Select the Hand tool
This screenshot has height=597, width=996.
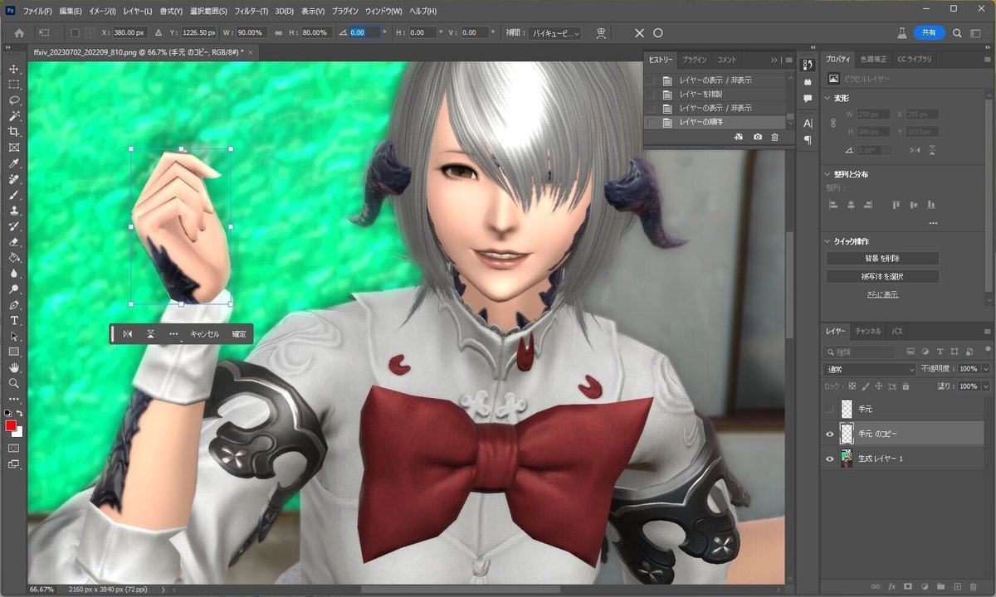pyautogui.click(x=14, y=367)
